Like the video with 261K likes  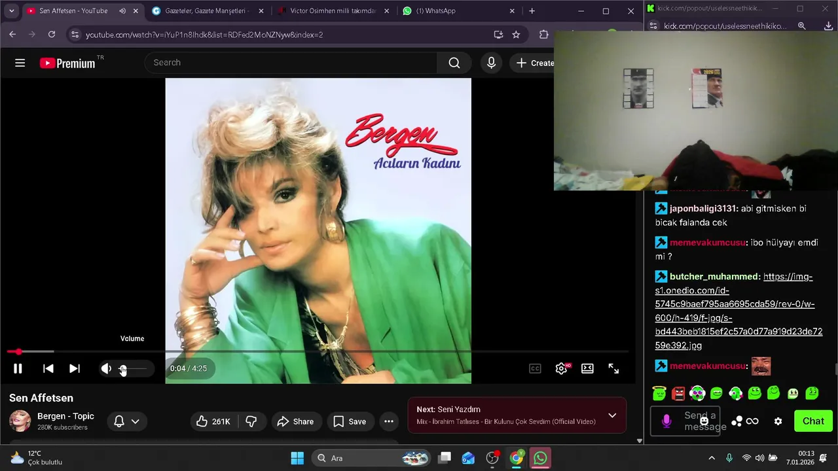(214, 422)
